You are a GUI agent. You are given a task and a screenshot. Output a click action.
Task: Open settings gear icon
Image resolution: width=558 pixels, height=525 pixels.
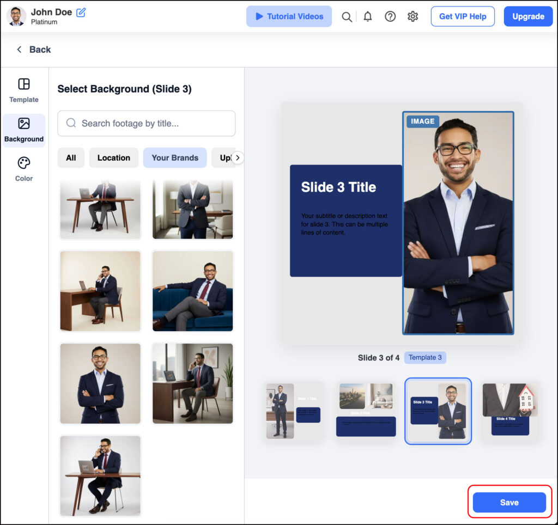[x=413, y=16]
